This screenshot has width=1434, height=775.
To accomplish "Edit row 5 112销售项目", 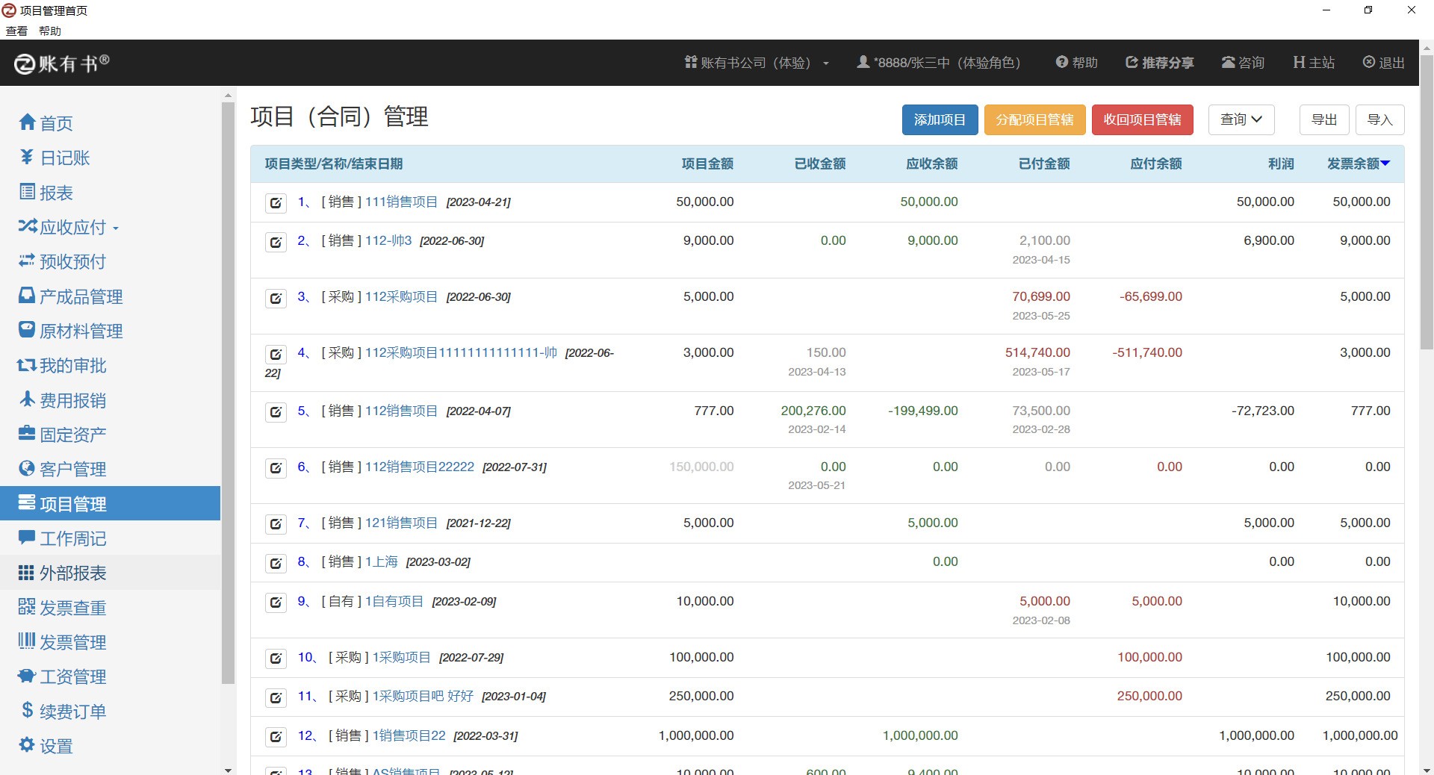I will pos(276,411).
